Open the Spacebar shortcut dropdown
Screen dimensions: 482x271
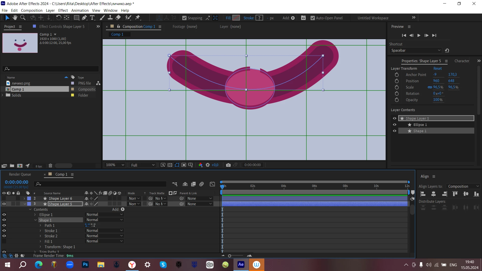tap(416, 50)
